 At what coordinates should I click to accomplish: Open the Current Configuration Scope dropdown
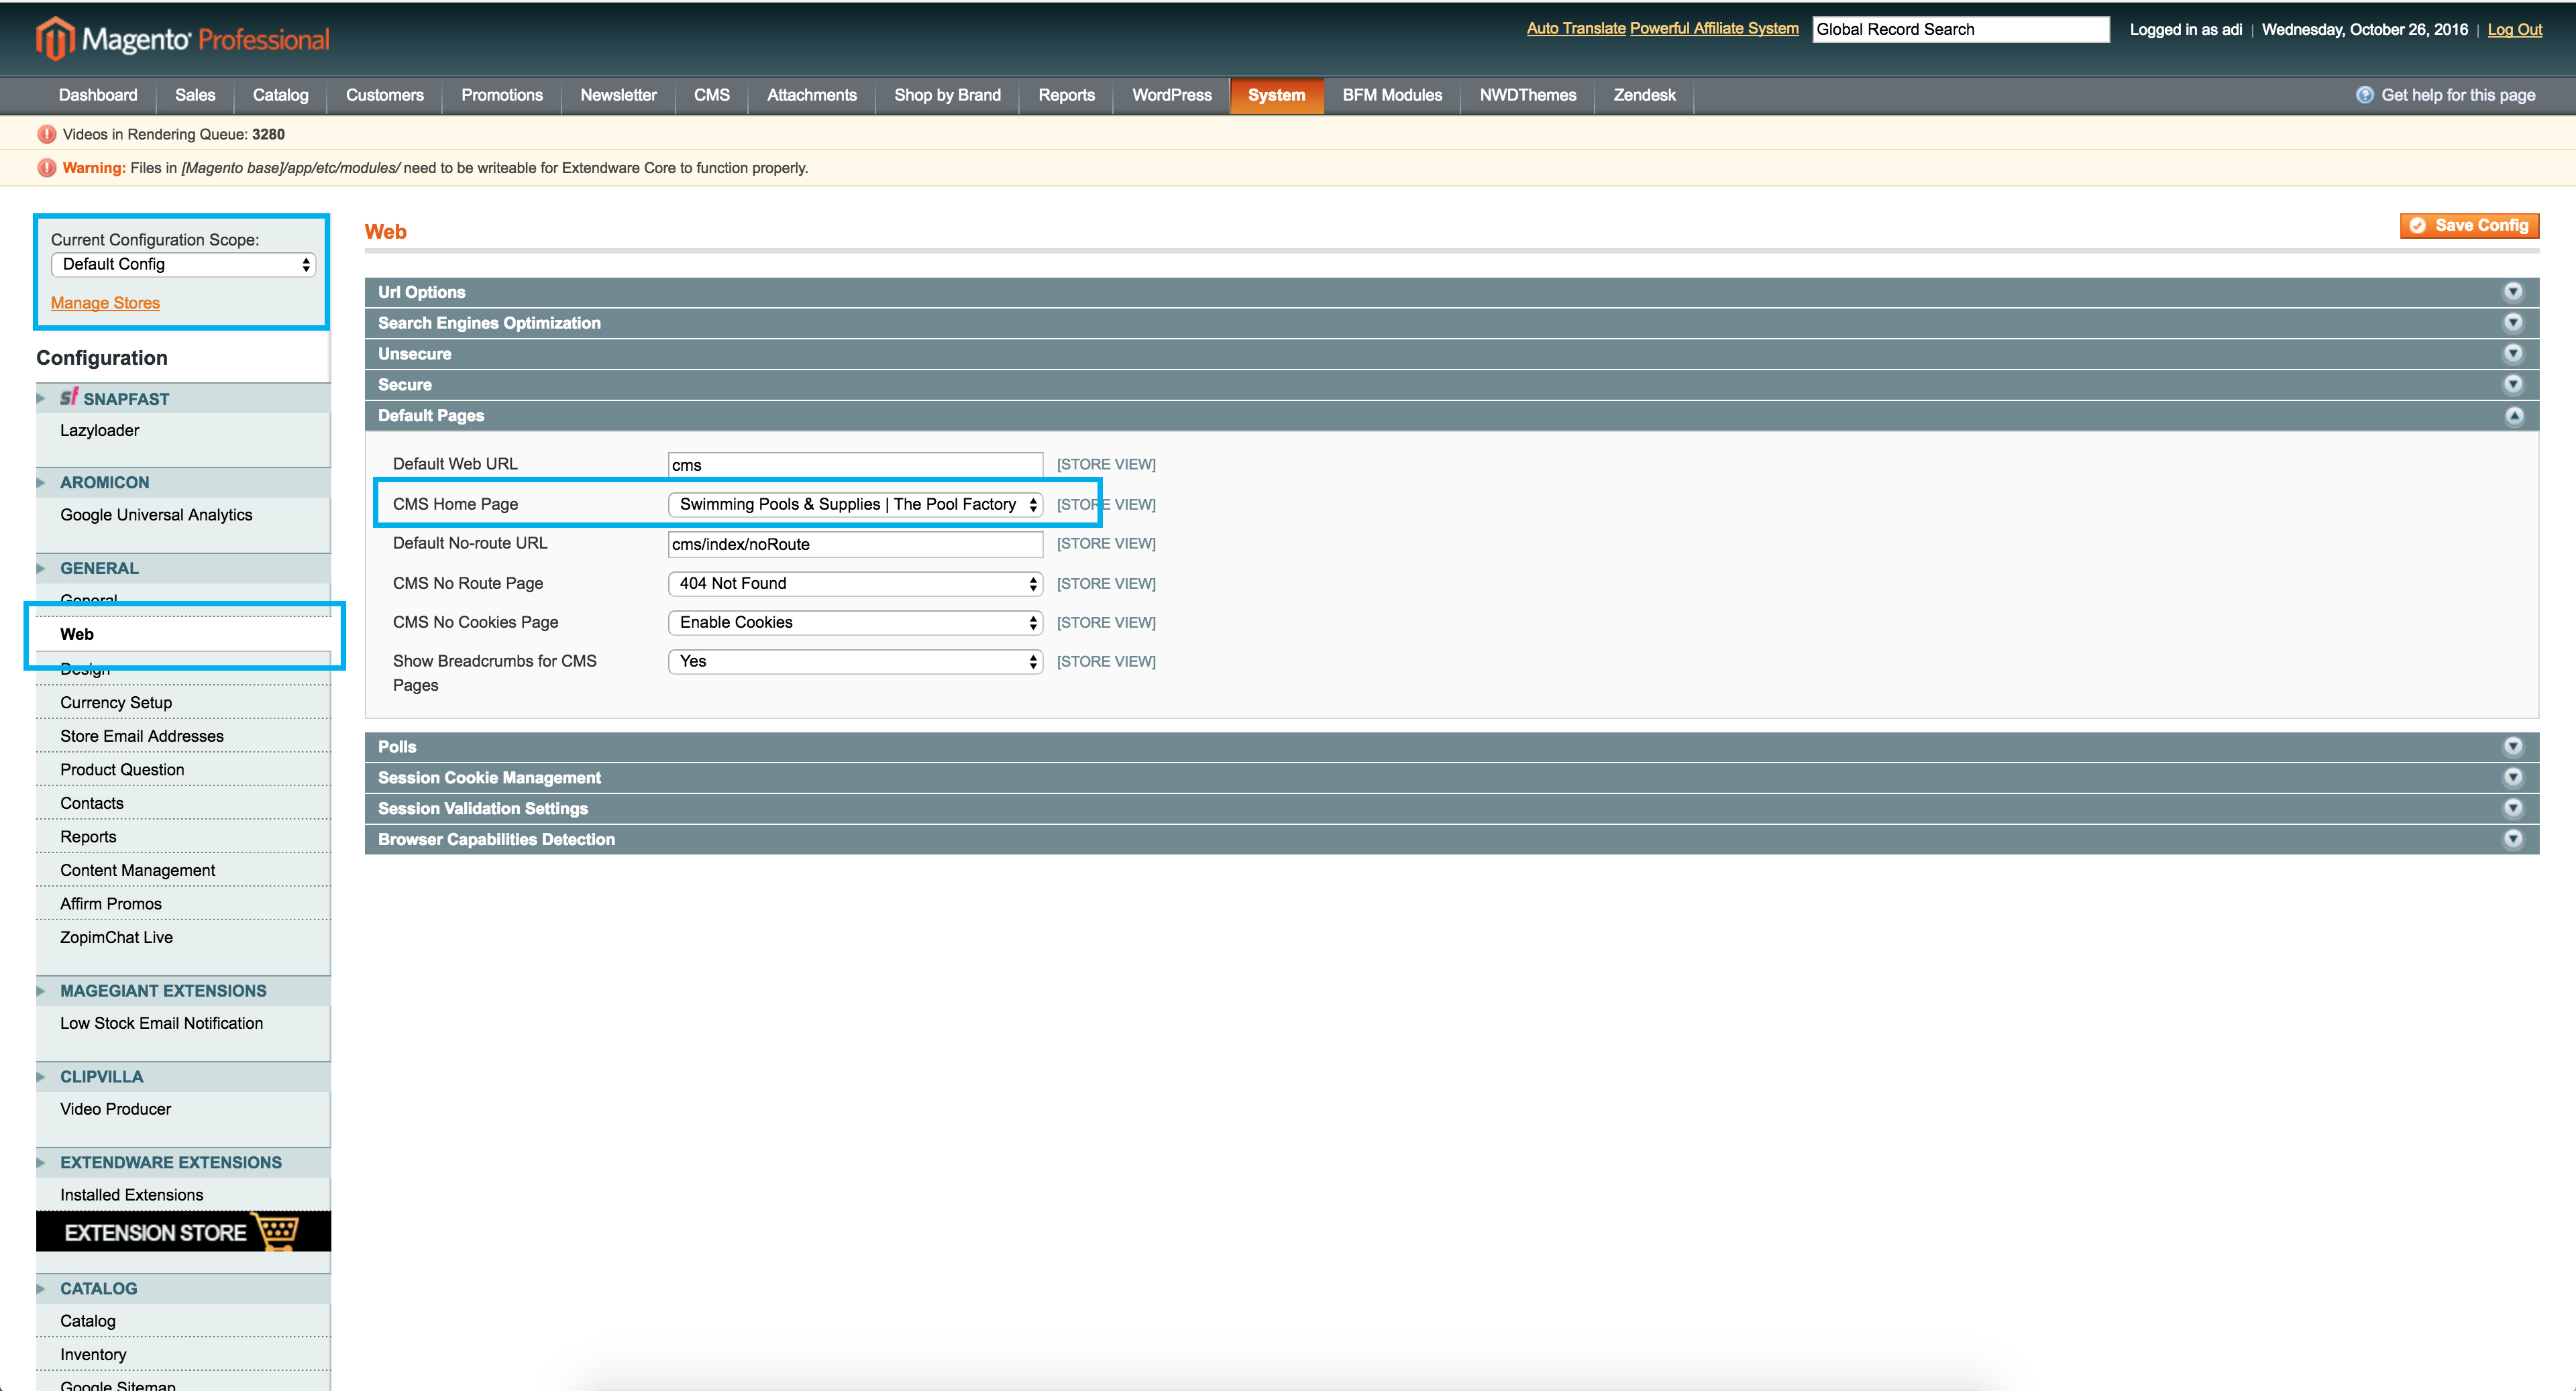tap(183, 264)
